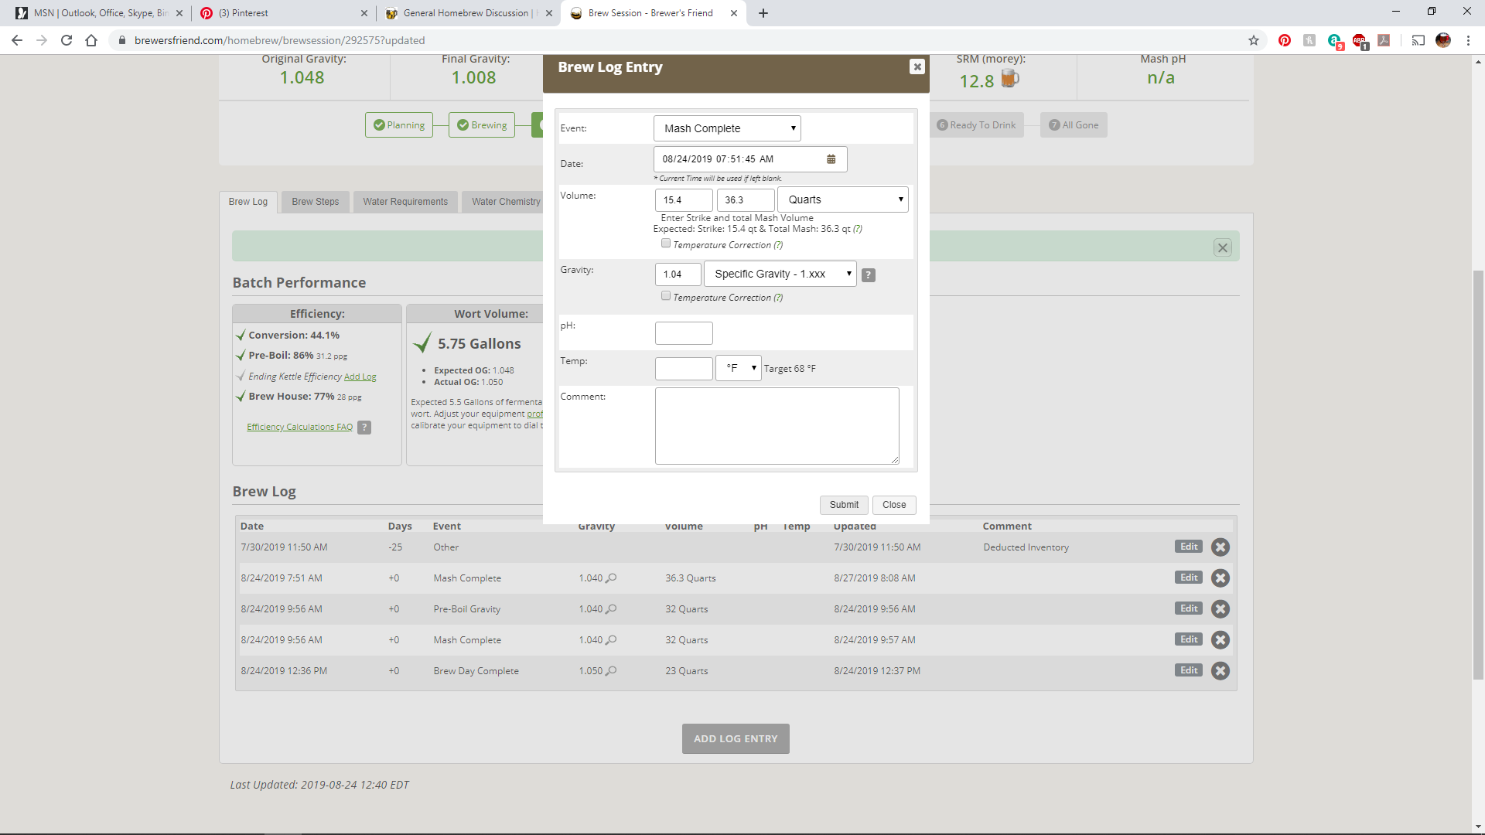
Task: Click magnifier icon beside Pre-Boil Gravity 1.040
Action: point(611,609)
